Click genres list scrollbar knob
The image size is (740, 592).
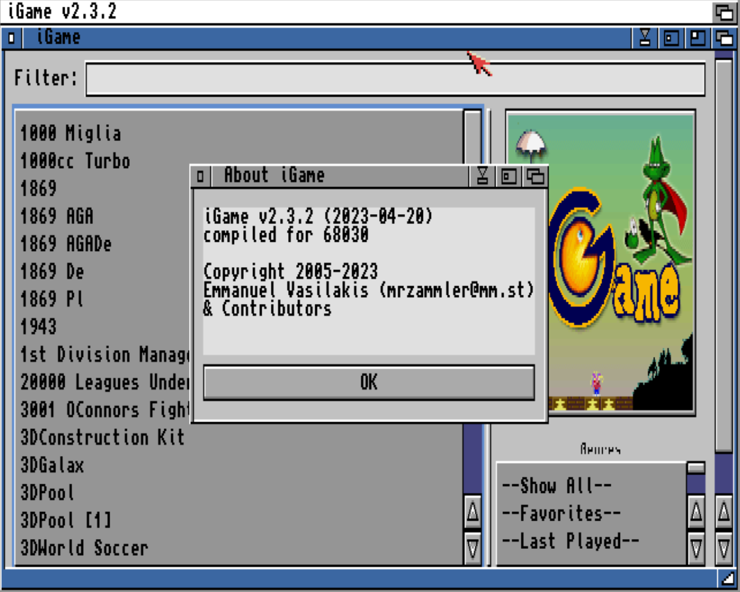pyautogui.click(x=696, y=468)
